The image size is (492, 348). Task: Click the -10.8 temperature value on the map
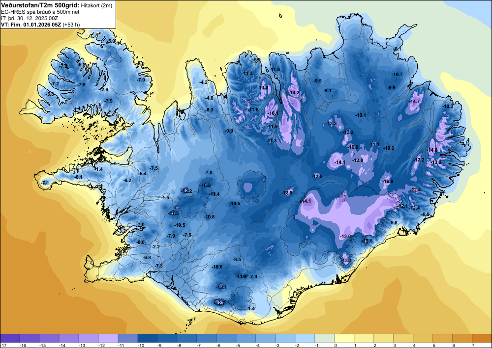point(209,217)
